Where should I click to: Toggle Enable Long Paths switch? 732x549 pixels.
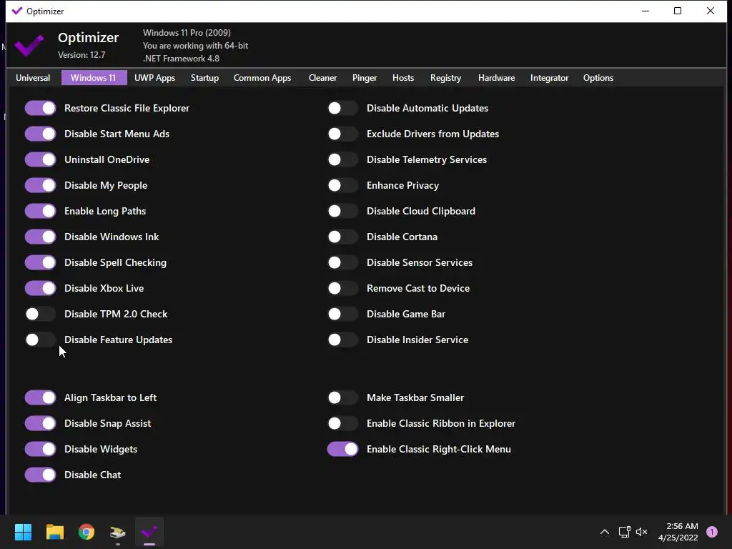point(40,211)
